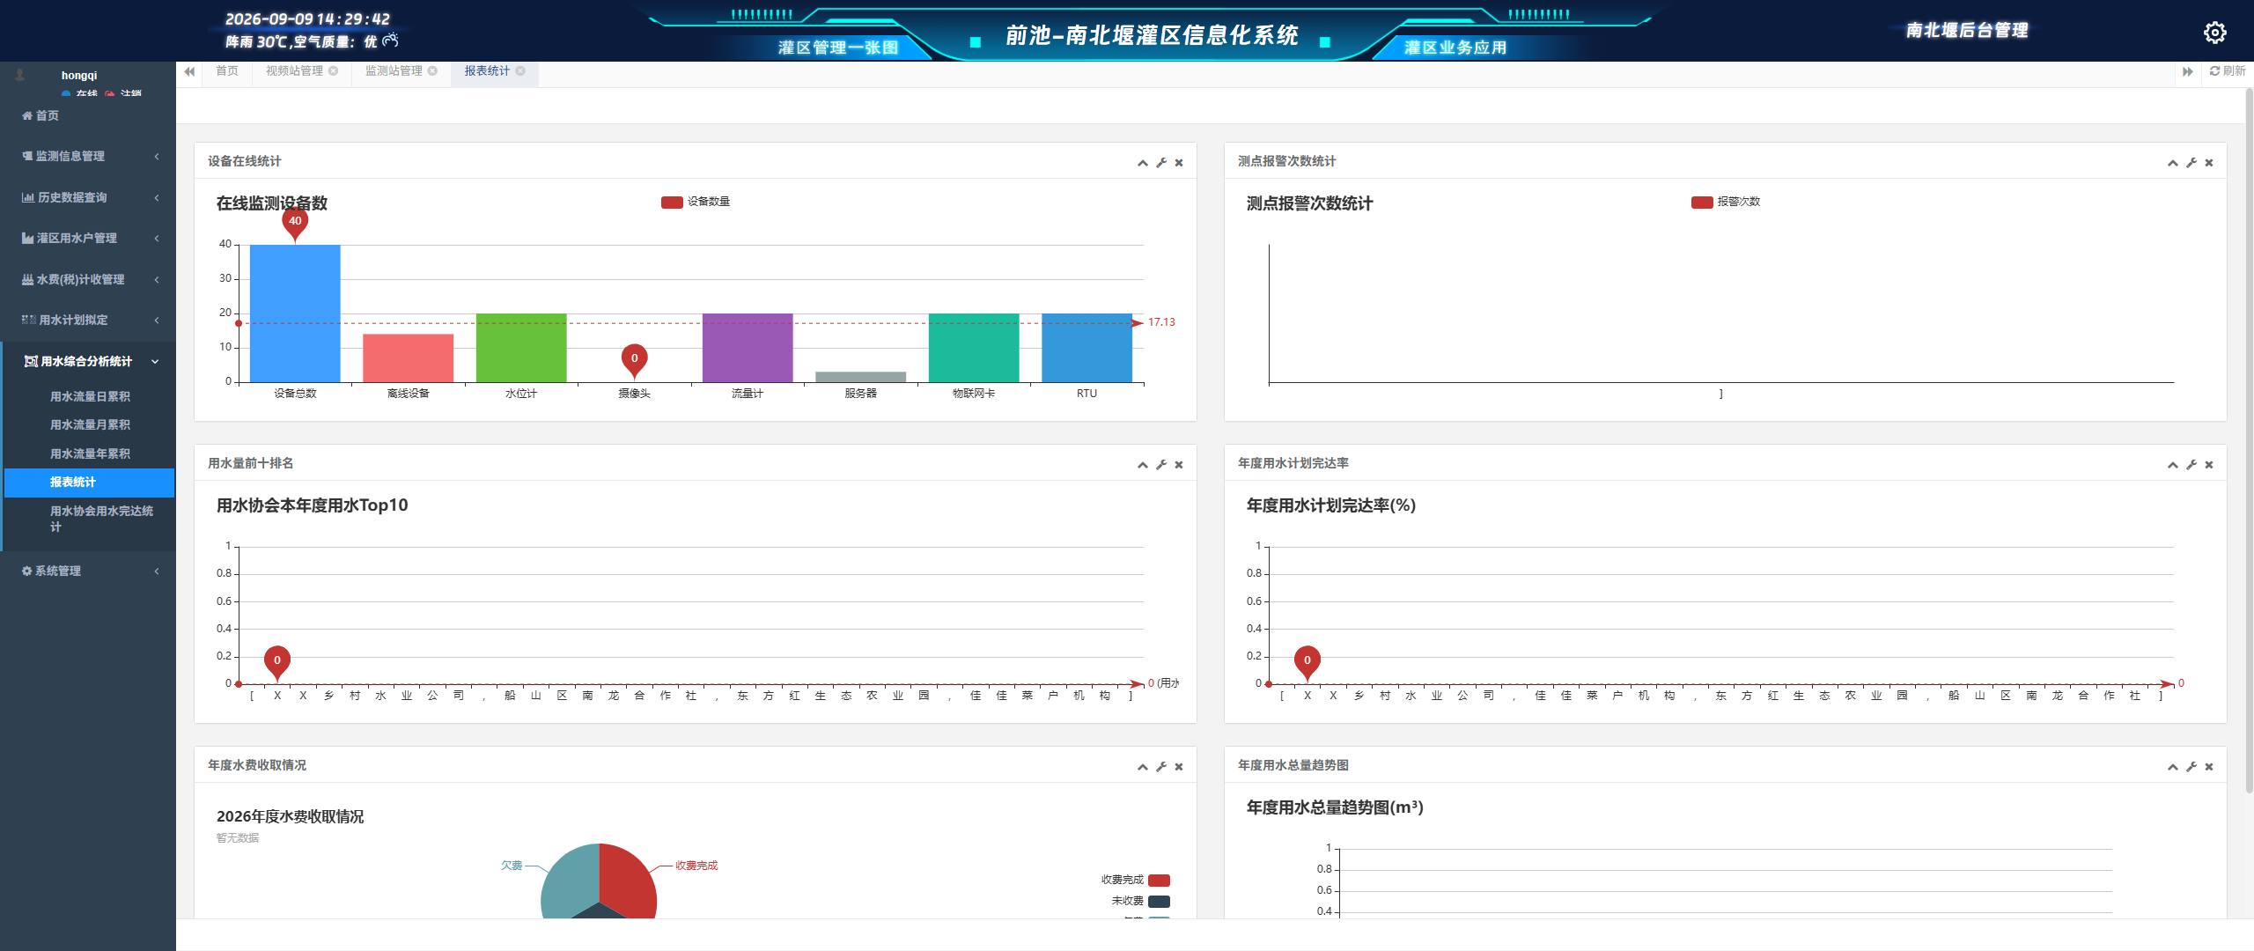Open wrench settings of 测点报警次数统计 panel
This screenshot has height=951, width=2254.
(x=2191, y=163)
